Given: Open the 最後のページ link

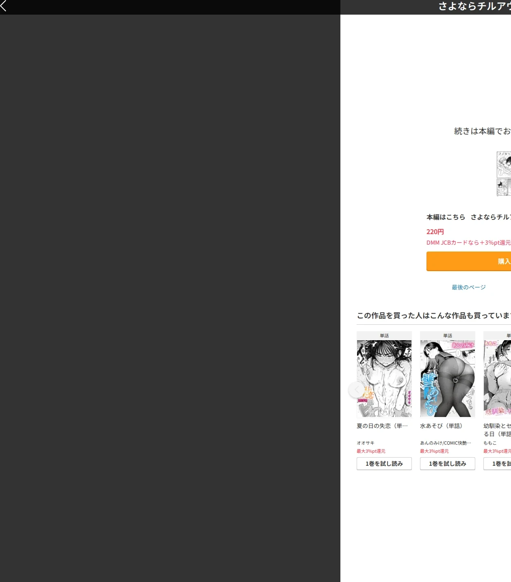Looking at the screenshot, I should [x=469, y=287].
